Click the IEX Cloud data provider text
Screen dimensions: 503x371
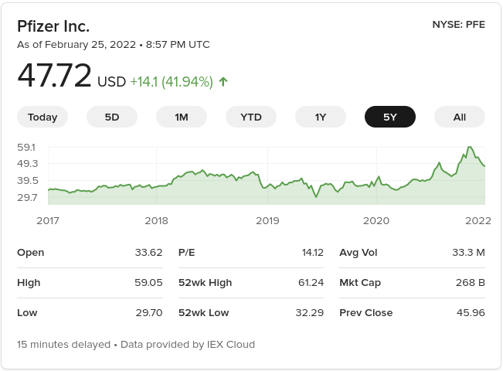225,345
